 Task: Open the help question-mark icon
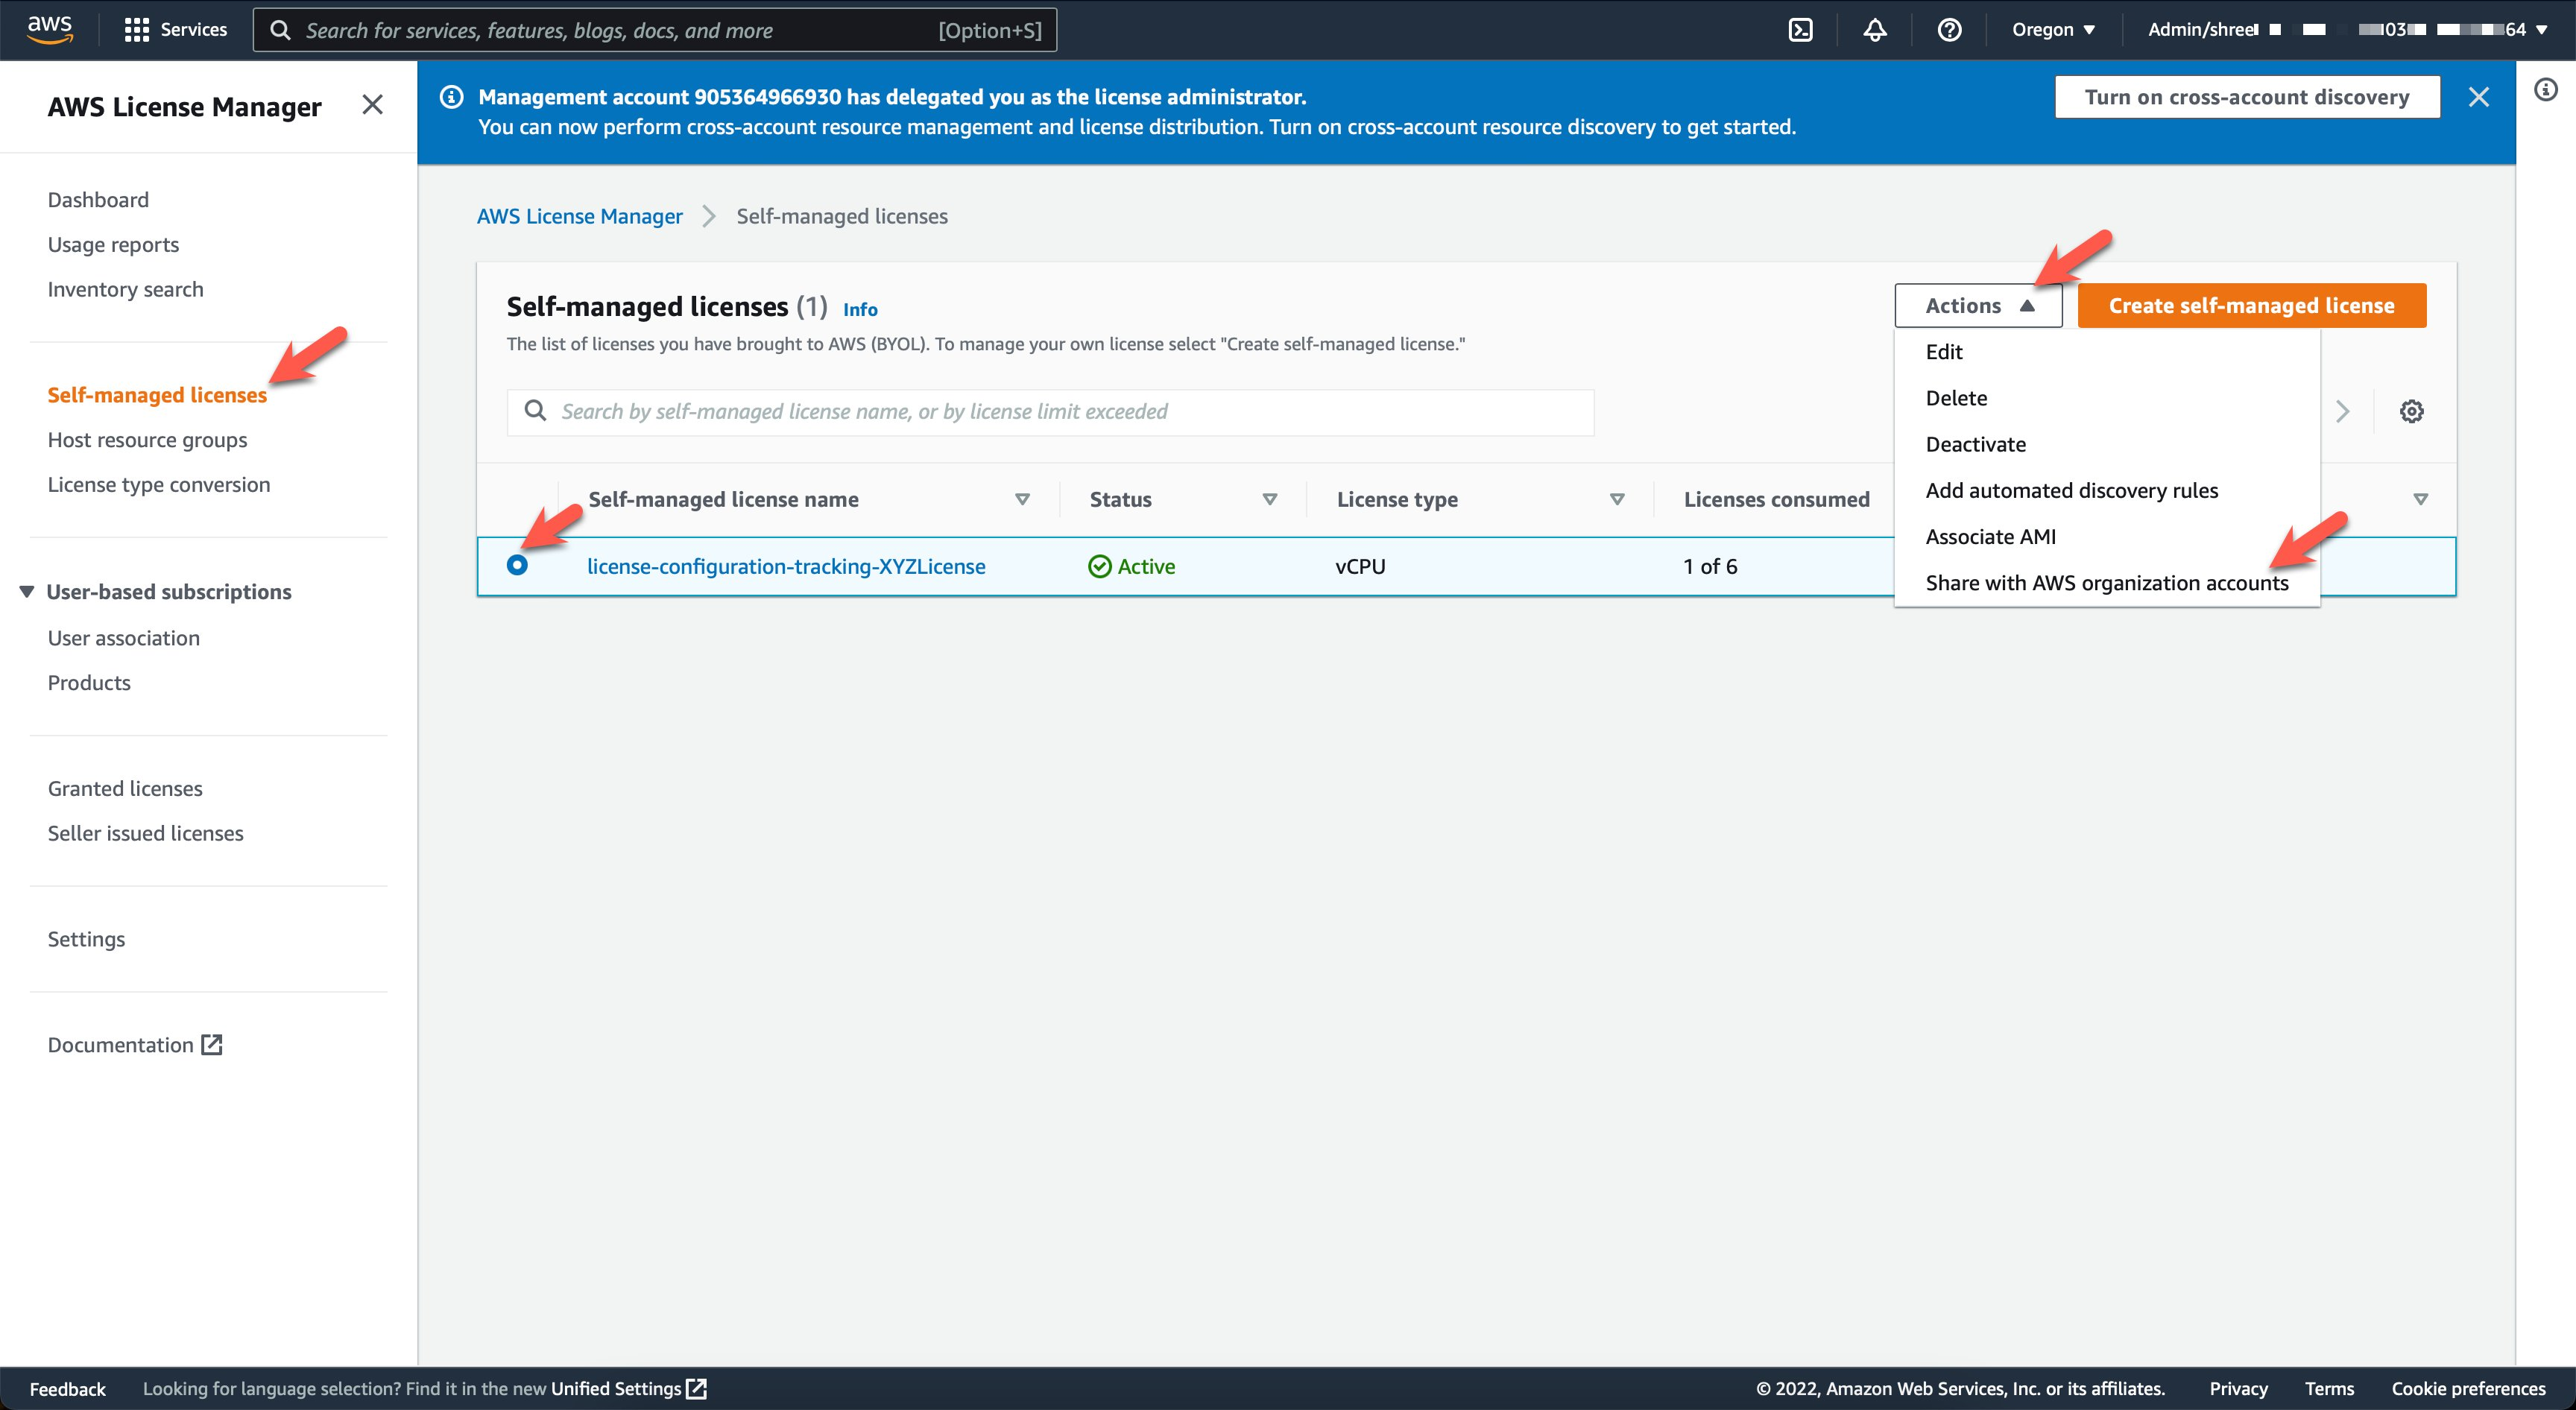pos(1948,29)
